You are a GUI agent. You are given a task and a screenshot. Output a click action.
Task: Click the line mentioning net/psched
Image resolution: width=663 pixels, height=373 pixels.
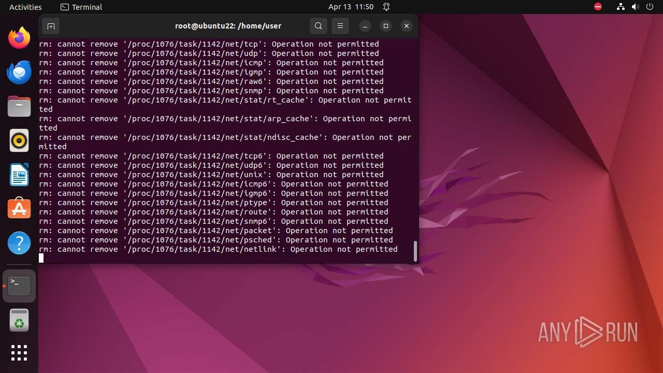pyautogui.click(x=216, y=240)
